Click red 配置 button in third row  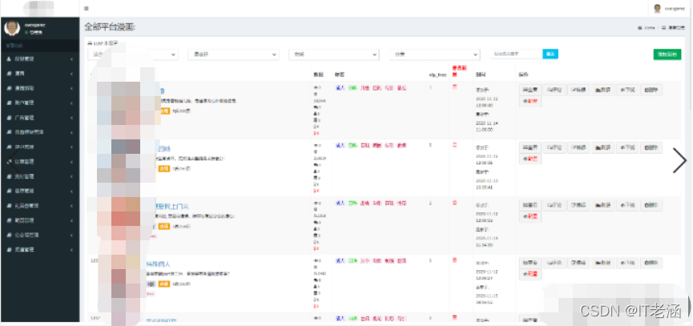click(x=530, y=217)
